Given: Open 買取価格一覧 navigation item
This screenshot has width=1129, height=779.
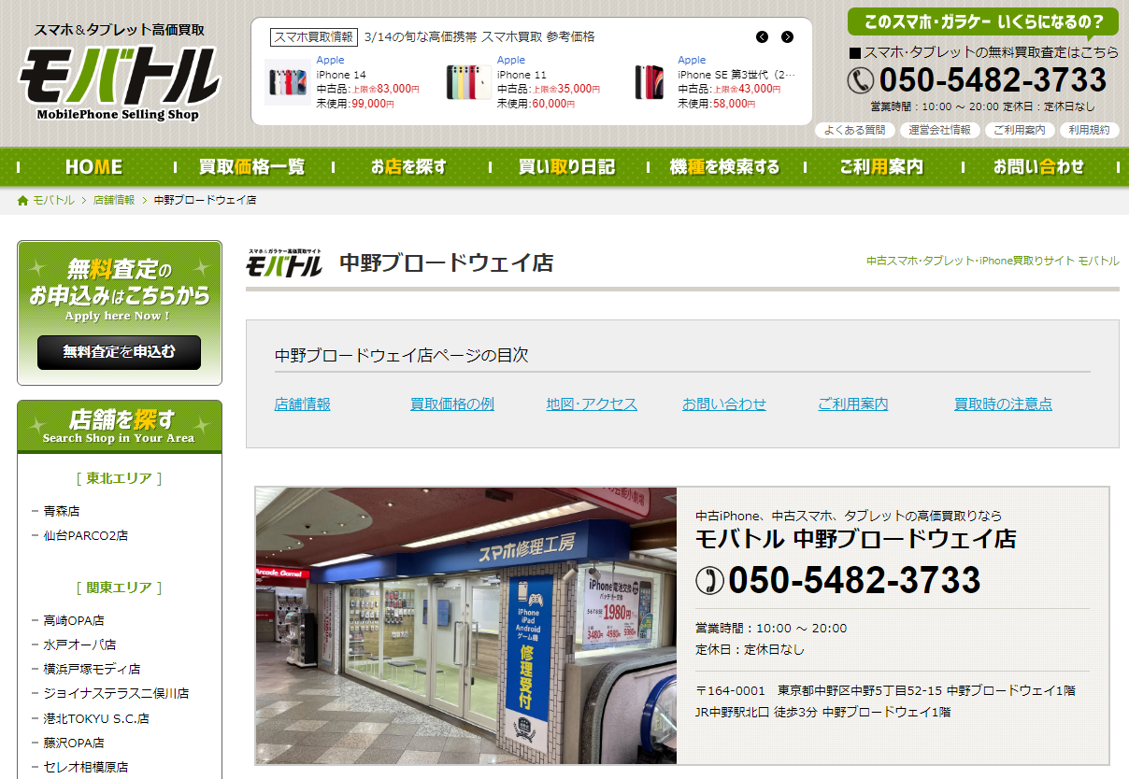Looking at the screenshot, I should click(251, 167).
